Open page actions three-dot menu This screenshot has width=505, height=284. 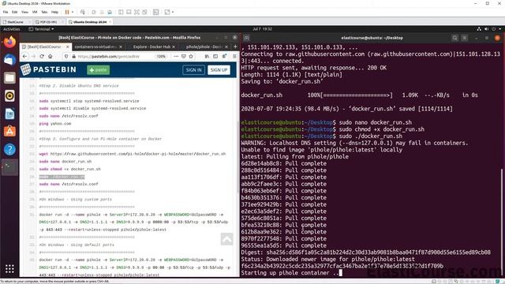click(176, 56)
